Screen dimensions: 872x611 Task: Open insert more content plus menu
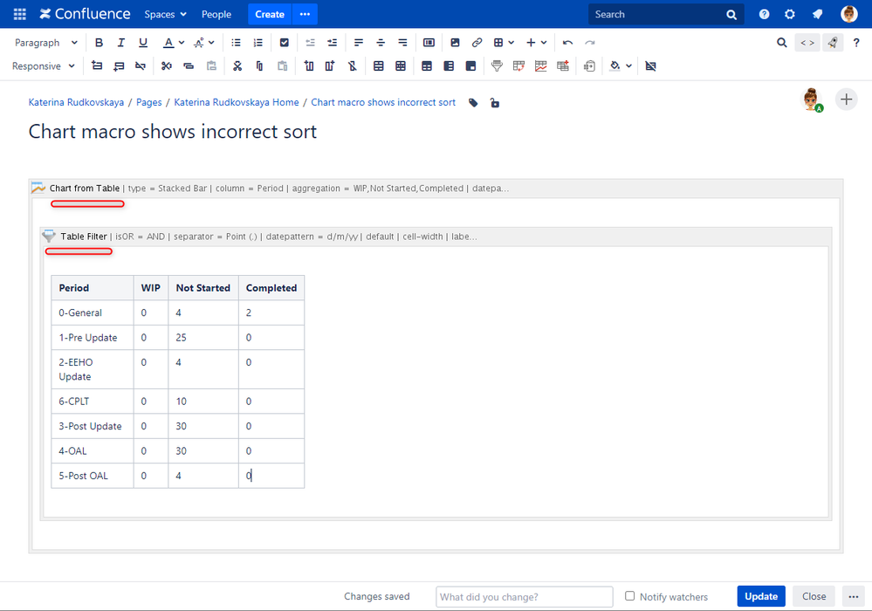tap(537, 43)
